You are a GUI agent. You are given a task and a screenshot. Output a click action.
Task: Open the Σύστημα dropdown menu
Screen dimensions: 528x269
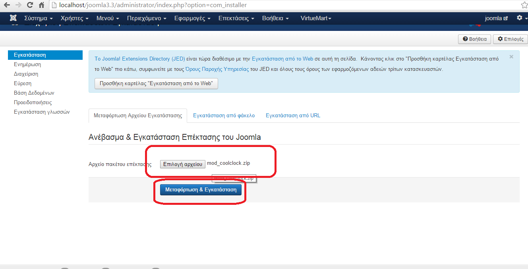click(39, 18)
